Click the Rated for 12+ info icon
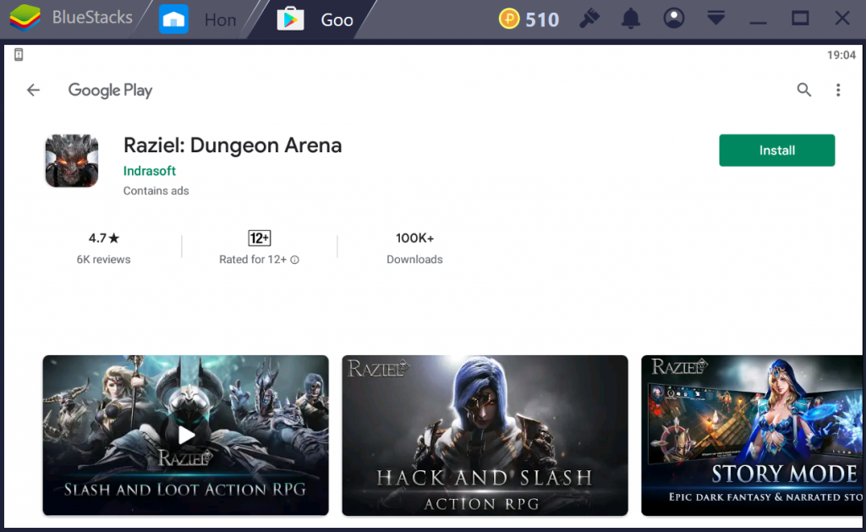This screenshot has height=532, width=866. coord(295,261)
